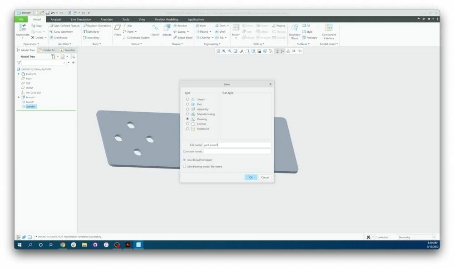Image resolution: width=454 pixels, height=268 pixels.
Task: Expand the Extrude 1 feature
Action: [19, 96]
